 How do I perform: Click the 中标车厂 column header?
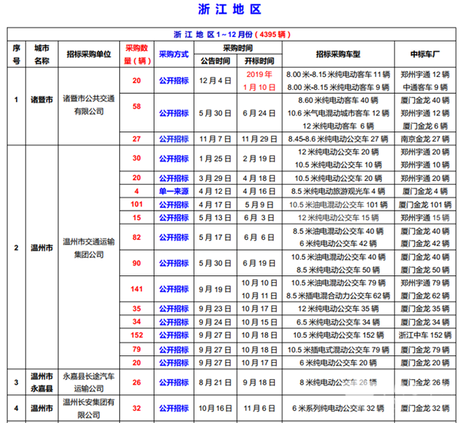(x=420, y=55)
